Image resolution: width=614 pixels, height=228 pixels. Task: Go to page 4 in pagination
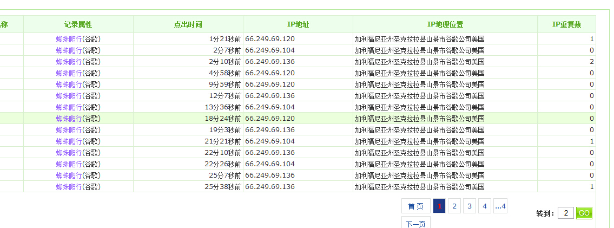point(484,206)
